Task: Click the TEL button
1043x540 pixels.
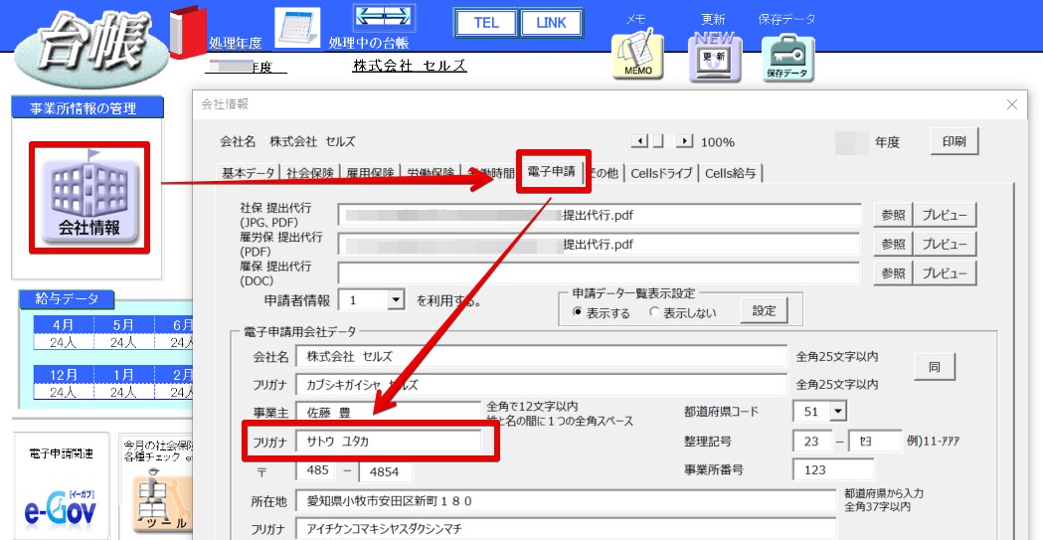Action: (x=486, y=23)
